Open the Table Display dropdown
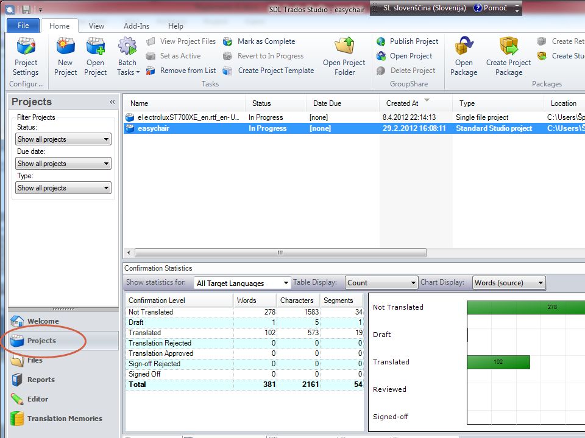This screenshot has width=585, height=438. click(x=381, y=283)
